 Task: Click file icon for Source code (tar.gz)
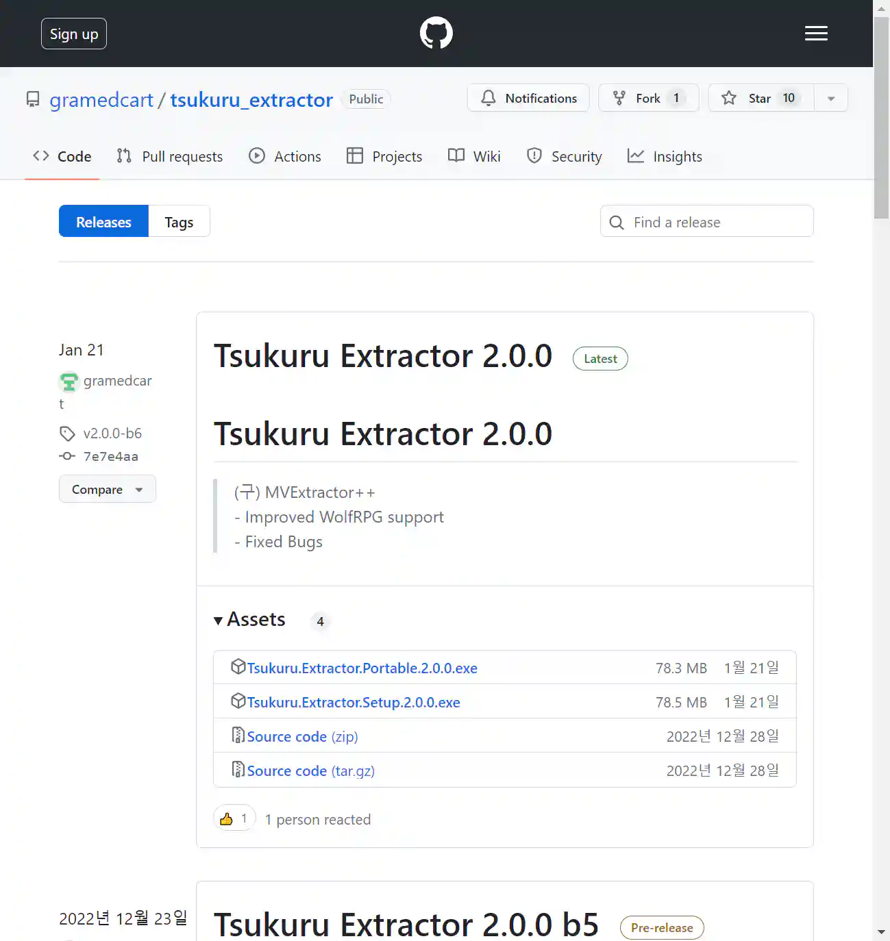238,769
